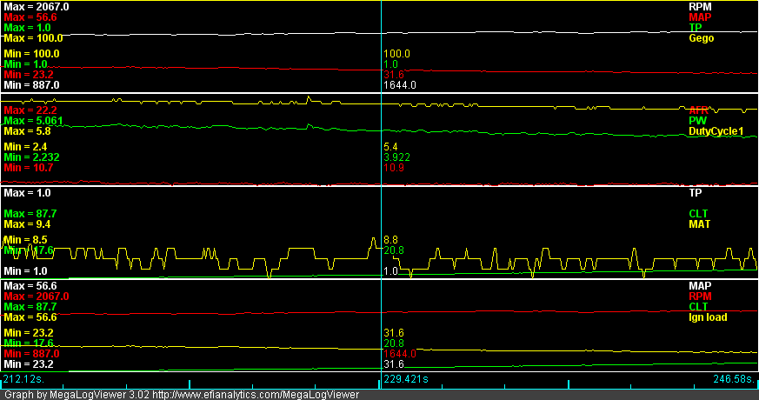Click the green PW legend label

tap(697, 121)
